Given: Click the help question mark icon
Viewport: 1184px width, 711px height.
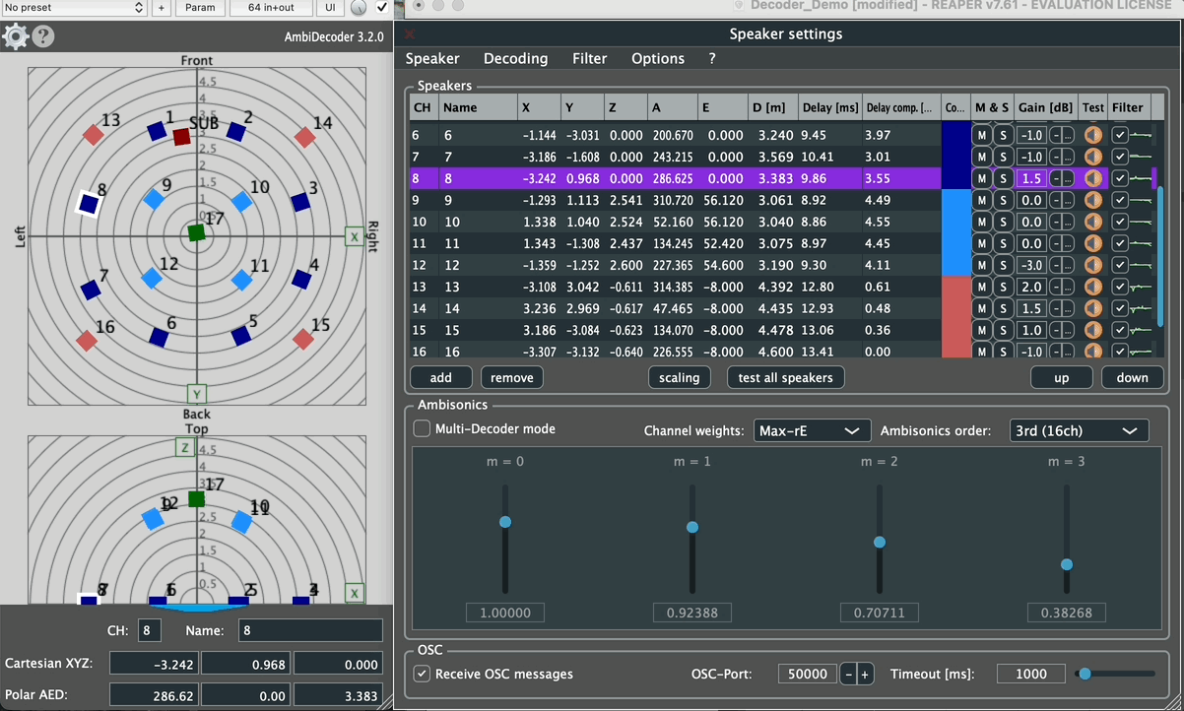Looking at the screenshot, I should [x=43, y=37].
